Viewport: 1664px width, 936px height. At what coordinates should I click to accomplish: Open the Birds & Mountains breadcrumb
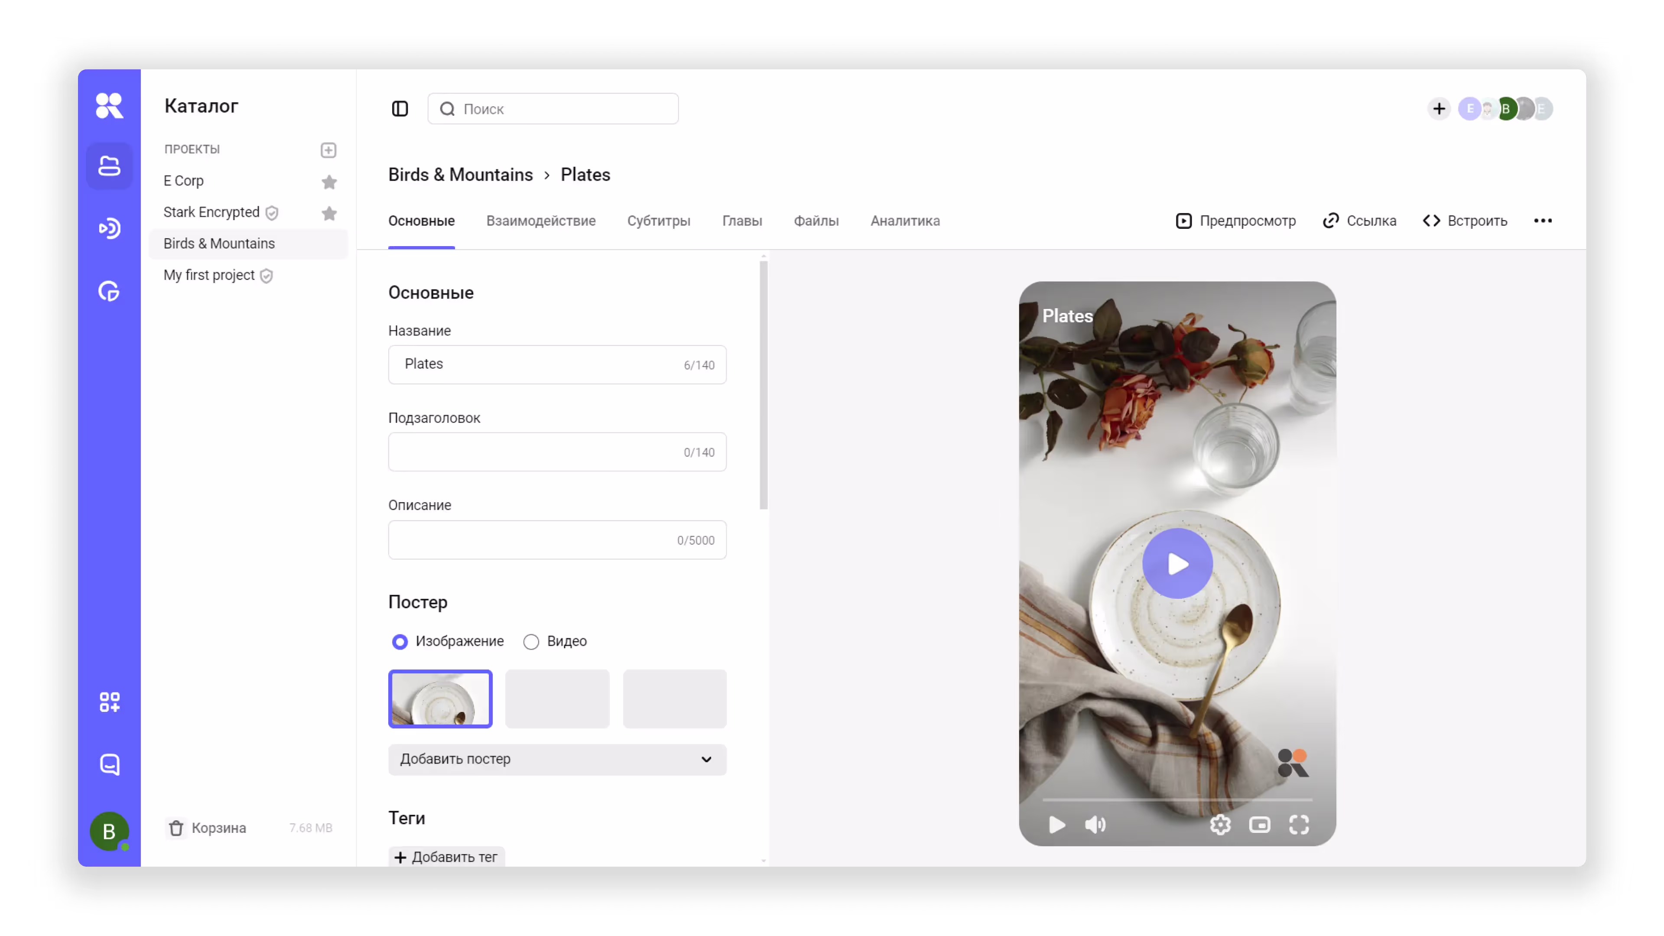(x=460, y=174)
